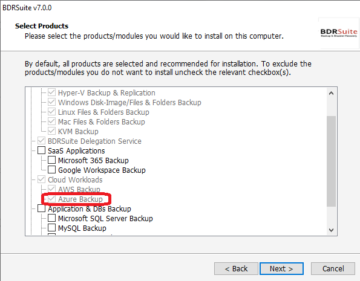The width and height of the screenshot is (360, 281).
Task: Enable the MySQL Backup checkbox
Action: tap(51, 228)
